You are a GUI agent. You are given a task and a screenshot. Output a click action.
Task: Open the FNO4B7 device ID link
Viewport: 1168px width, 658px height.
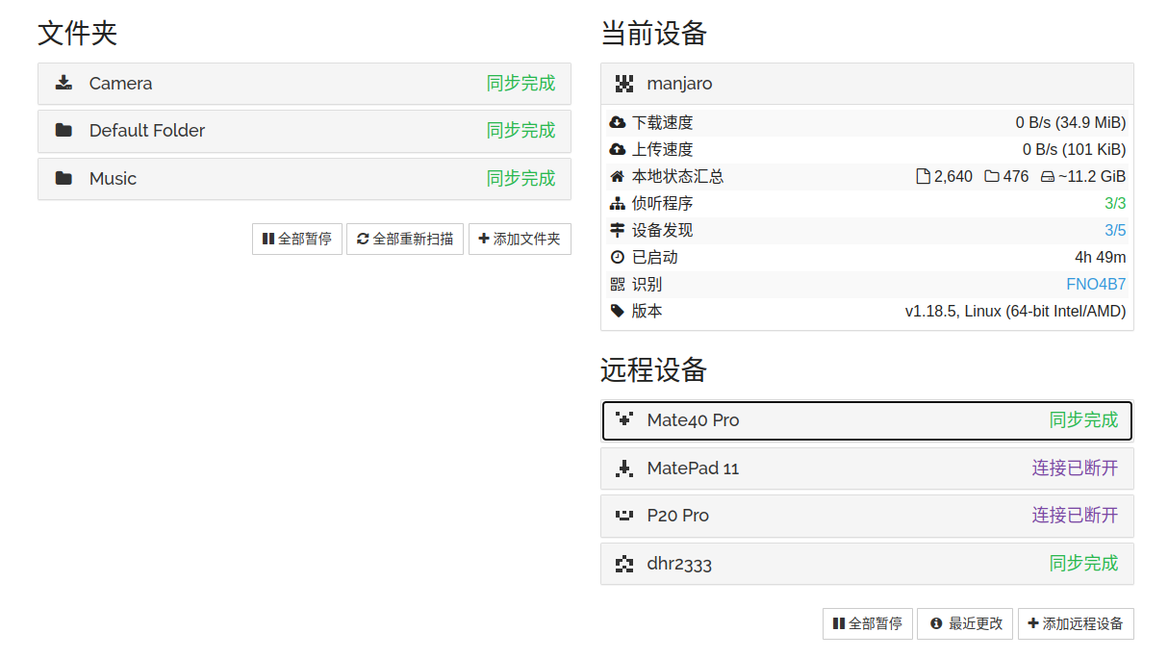tap(1095, 285)
